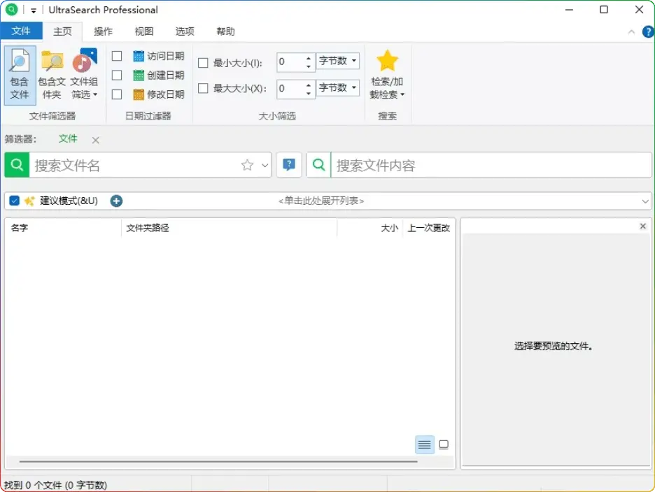Expand the 单击此处展开列表 chevron

(x=645, y=201)
